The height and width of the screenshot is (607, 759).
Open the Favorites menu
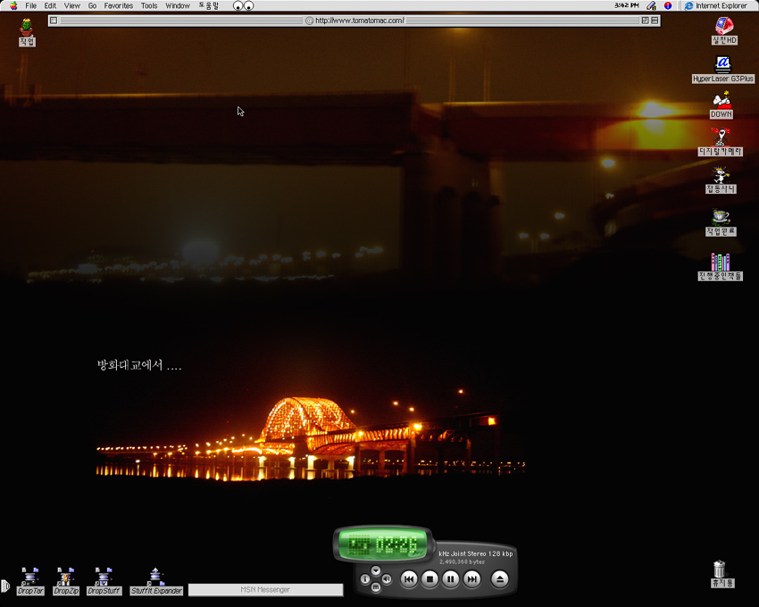point(119,5)
